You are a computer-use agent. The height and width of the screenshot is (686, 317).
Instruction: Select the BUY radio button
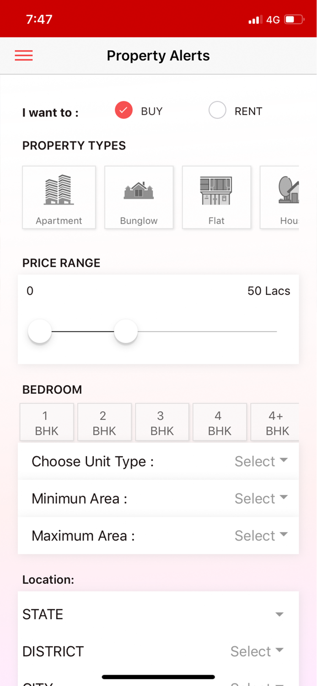(x=123, y=110)
